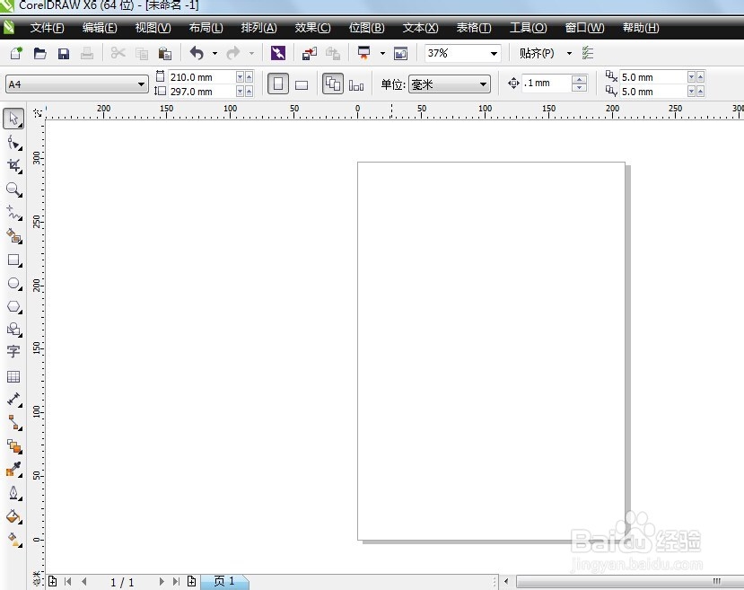
Task: Switch to the 页 1 page tab
Action: coord(224,581)
